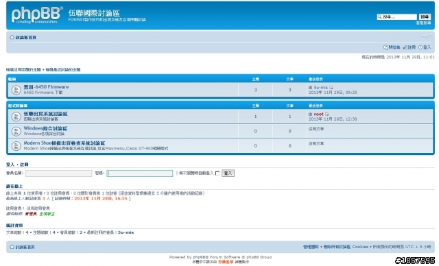
Task: Open the FAQ link in navigation bar
Action: [394, 47]
